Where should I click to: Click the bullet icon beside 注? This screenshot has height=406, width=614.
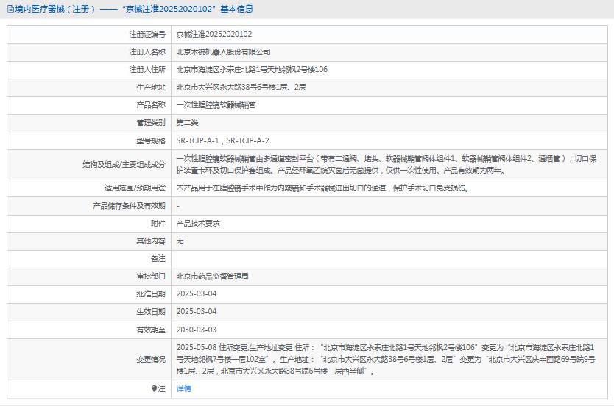(x=154, y=388)
